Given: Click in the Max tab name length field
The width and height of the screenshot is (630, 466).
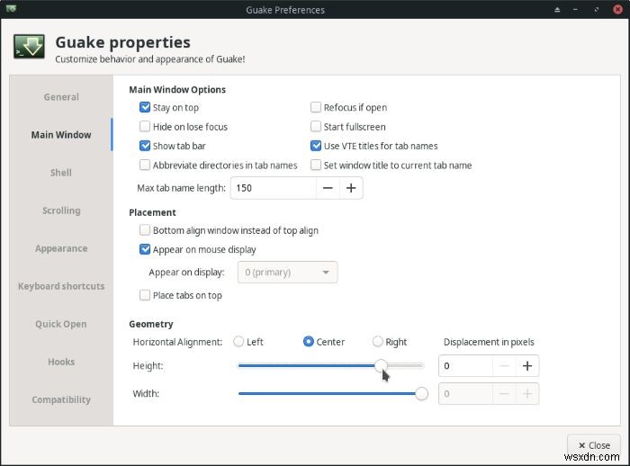Looking at the screenshot, I should click(x=274, y=188).
